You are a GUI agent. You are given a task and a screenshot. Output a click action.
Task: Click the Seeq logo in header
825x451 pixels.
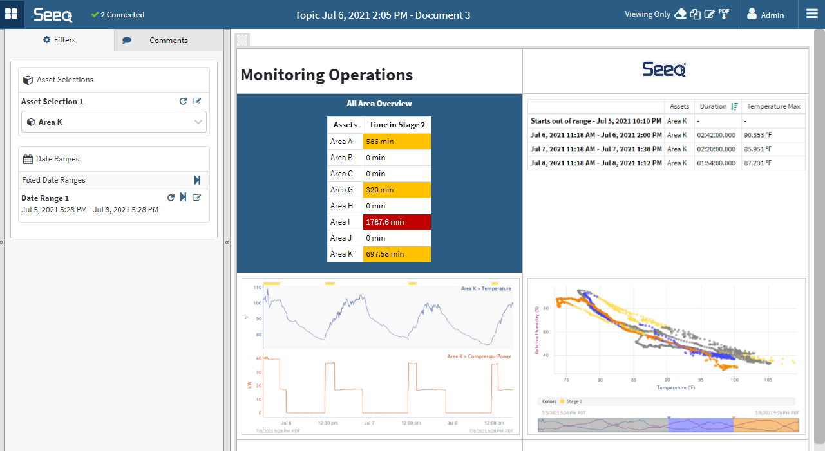[x=53, y=14]
